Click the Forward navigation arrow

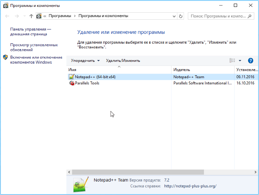17,16
